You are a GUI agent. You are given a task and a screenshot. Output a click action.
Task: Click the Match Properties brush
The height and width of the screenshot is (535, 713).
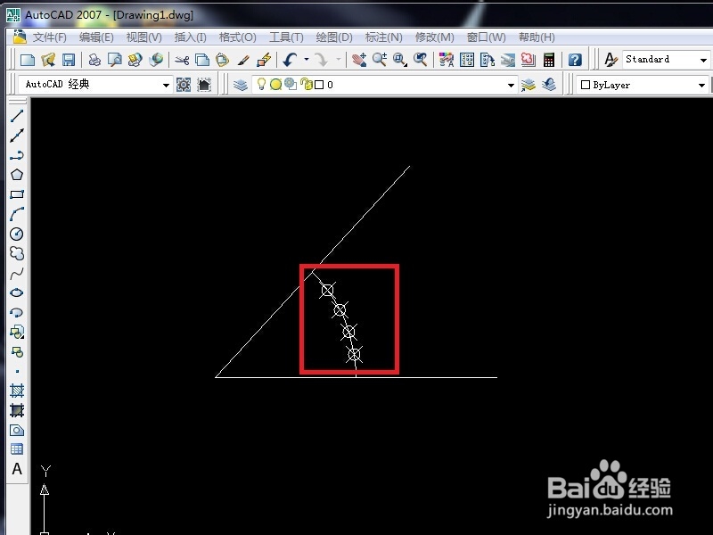(243, 60)
